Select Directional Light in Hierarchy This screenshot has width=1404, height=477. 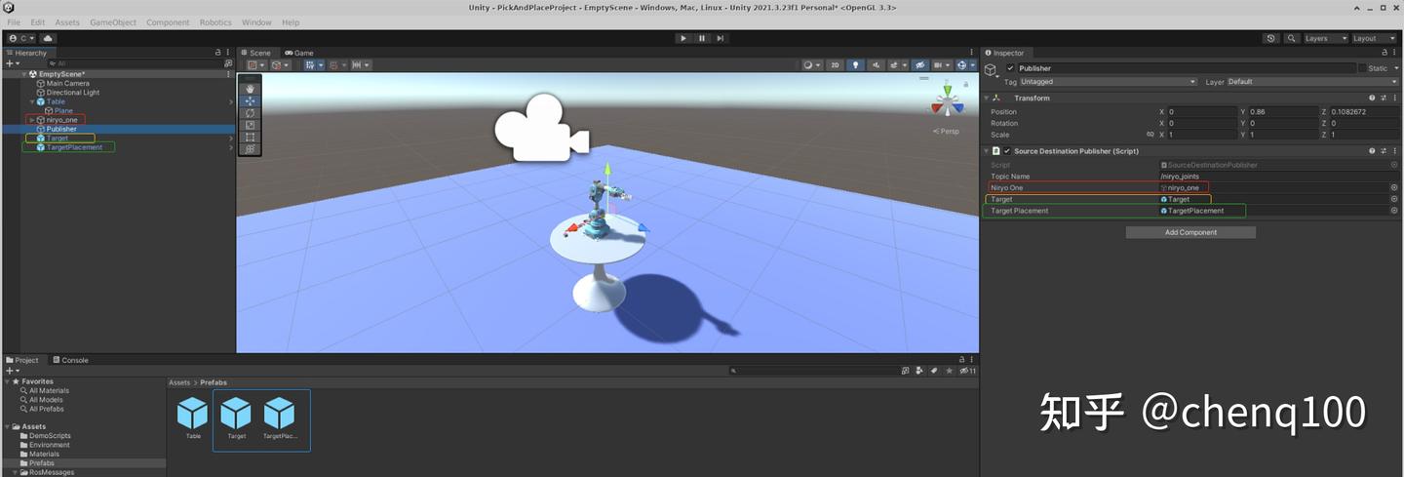pyautogui.click(x=73, y=93)
